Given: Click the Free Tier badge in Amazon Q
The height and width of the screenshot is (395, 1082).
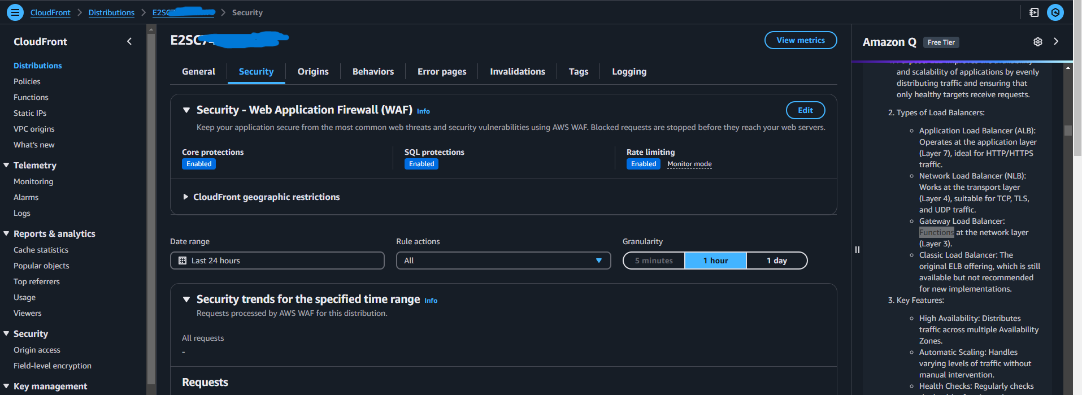Looking at the screenshot, I should point(941,42).
